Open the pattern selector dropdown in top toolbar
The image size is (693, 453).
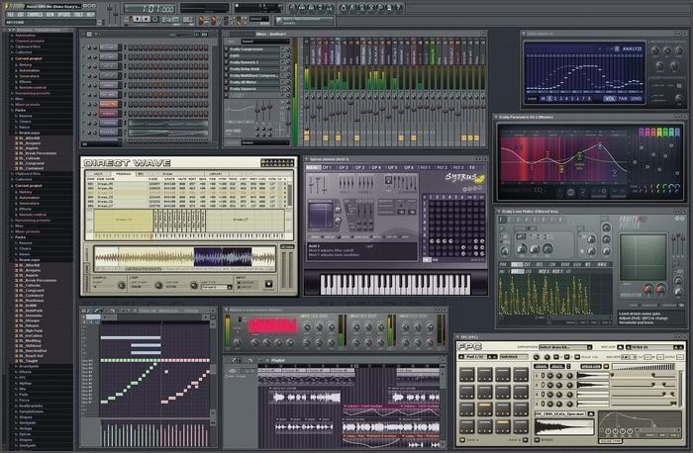(x=258, y=19)
